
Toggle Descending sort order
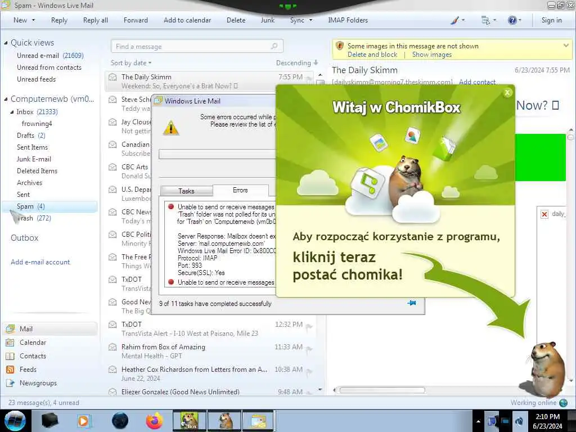(297, 63)
